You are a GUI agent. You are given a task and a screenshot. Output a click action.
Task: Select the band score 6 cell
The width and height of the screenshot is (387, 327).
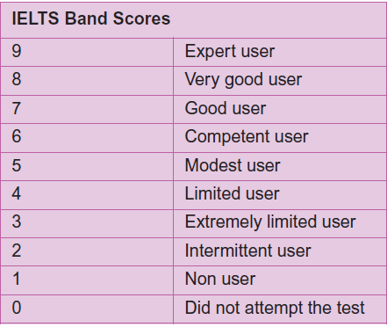pyautogui.click(x=87, y=138)
